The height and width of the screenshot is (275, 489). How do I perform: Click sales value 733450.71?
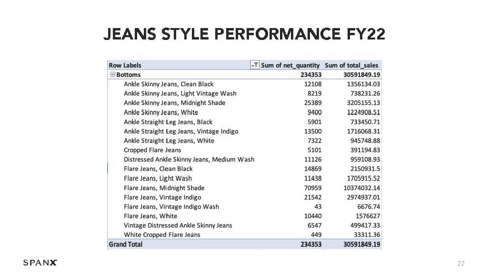pyautogui.click(x=365, y=122)
